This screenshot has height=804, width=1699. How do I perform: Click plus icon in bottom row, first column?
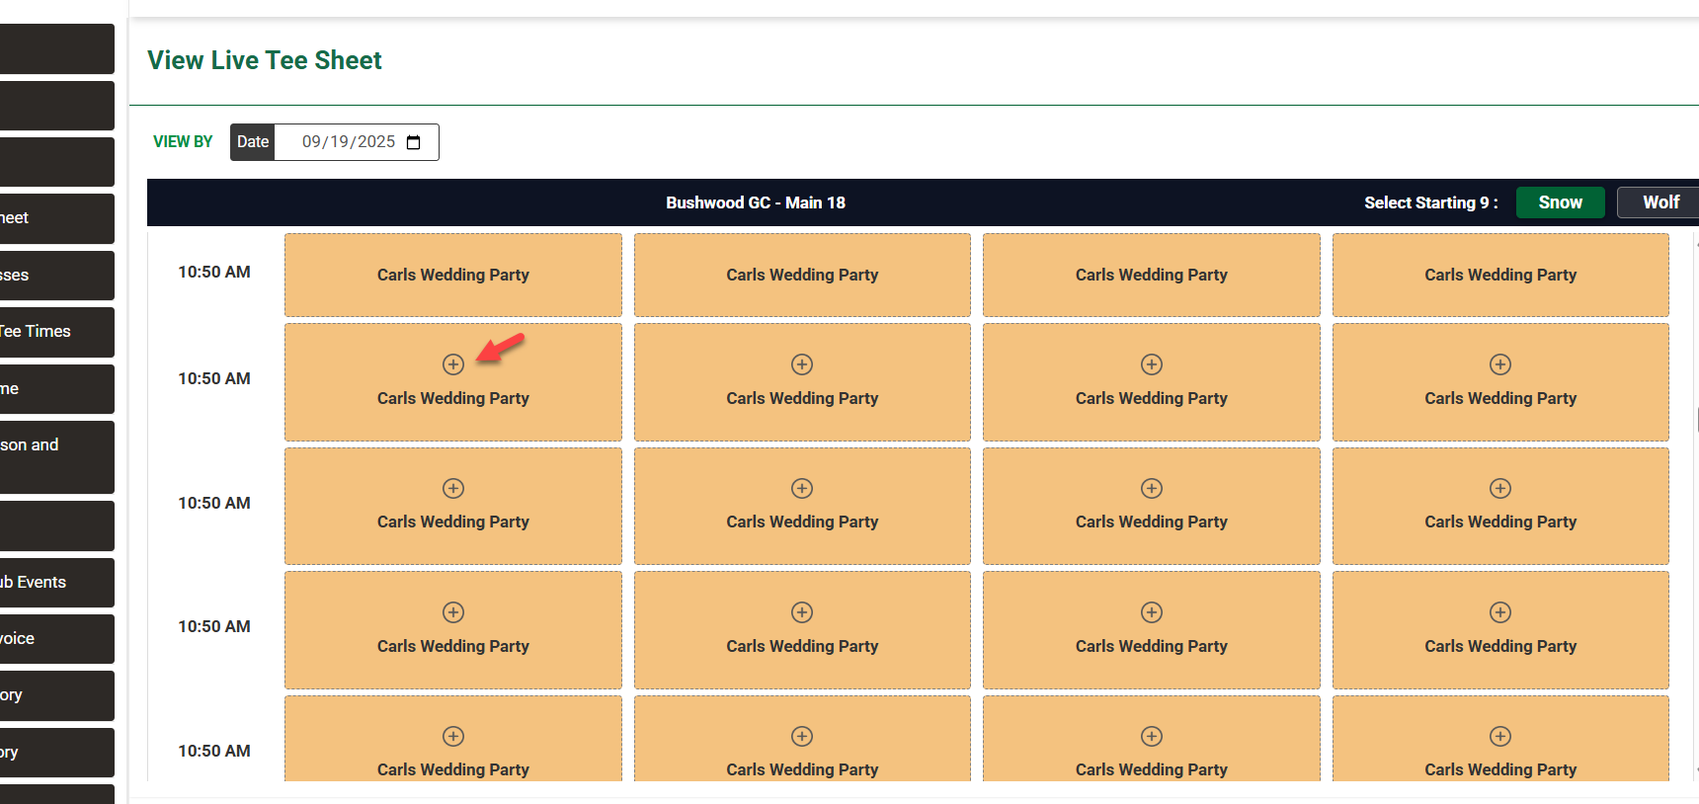(x=453, y=736)
